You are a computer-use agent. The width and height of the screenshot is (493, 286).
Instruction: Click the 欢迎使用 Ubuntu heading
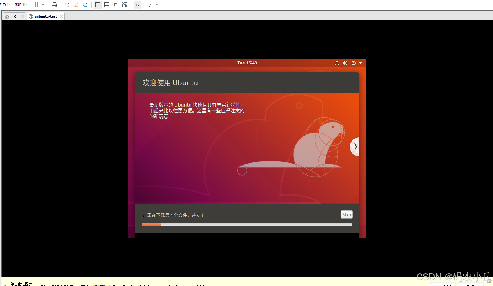[x=170, y=83]
